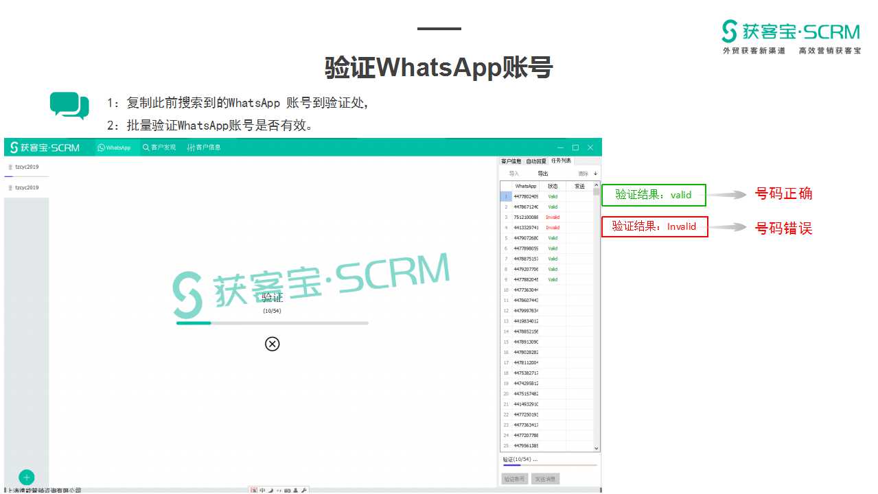This screenshot has height=494, width=878.
Task: Select the number in row 22
Action: 526,414
